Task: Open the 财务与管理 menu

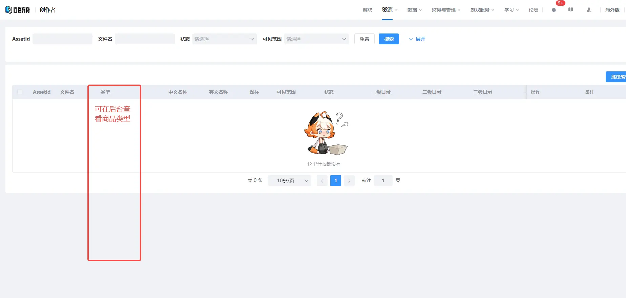Action: (446, 10)
